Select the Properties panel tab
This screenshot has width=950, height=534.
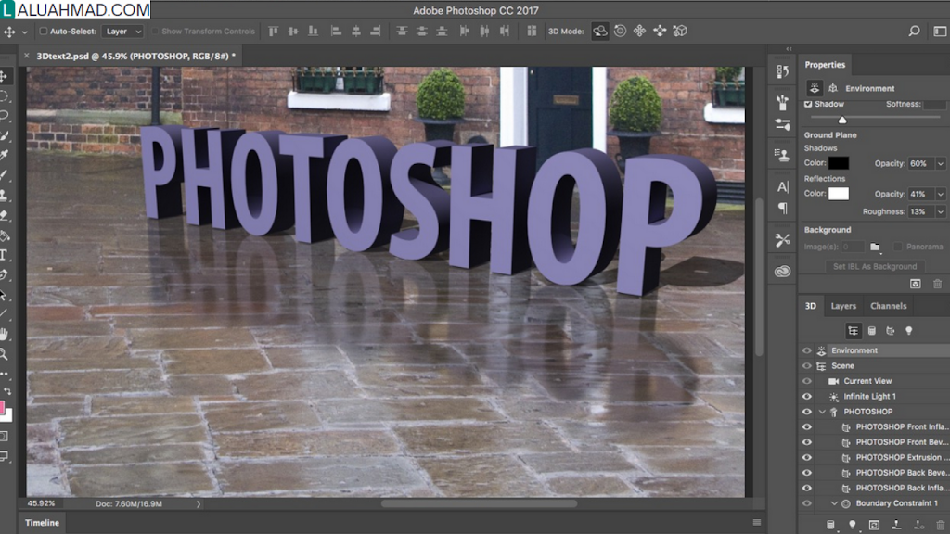click(825, 65)
